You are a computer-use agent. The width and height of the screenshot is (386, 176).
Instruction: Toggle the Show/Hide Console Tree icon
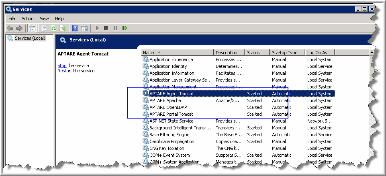click(x=32, y=28)
